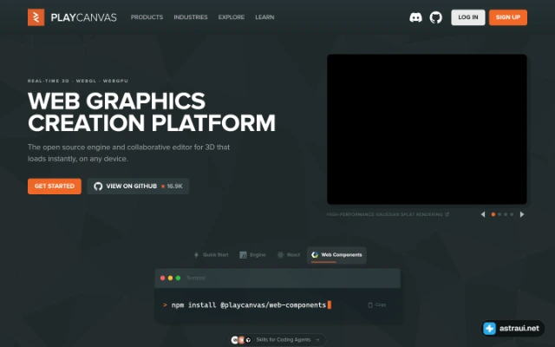Click the PlayCanvas wordmark text

tap(83, 17)
